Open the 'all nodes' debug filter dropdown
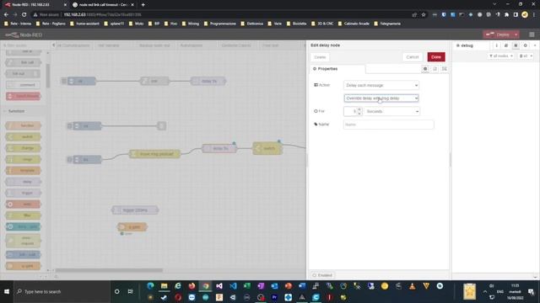The image size is (540, 303). click(501, 56)
